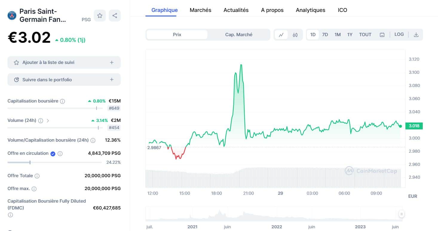Open the Graphique tab

coord(165,10)
